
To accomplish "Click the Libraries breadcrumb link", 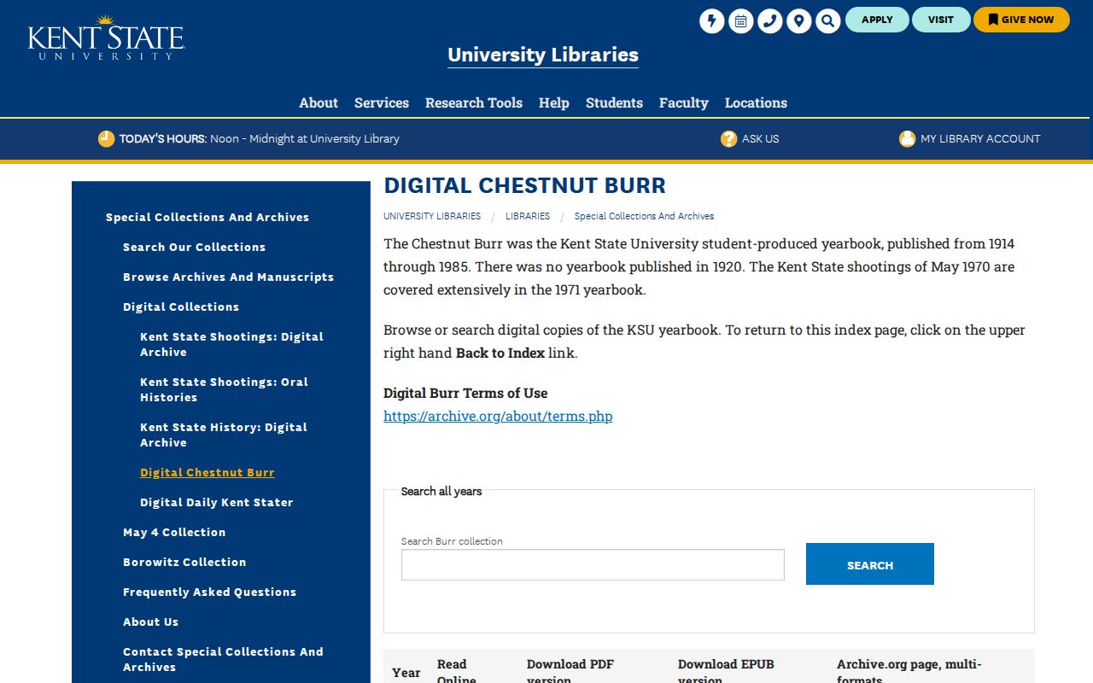I will (x=528, y=216).
